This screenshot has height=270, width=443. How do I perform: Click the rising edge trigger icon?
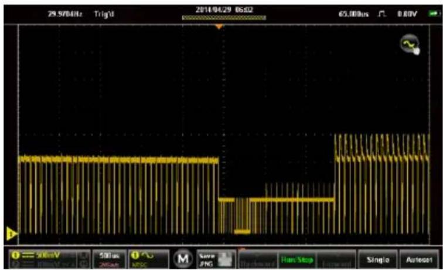(381, 14)
